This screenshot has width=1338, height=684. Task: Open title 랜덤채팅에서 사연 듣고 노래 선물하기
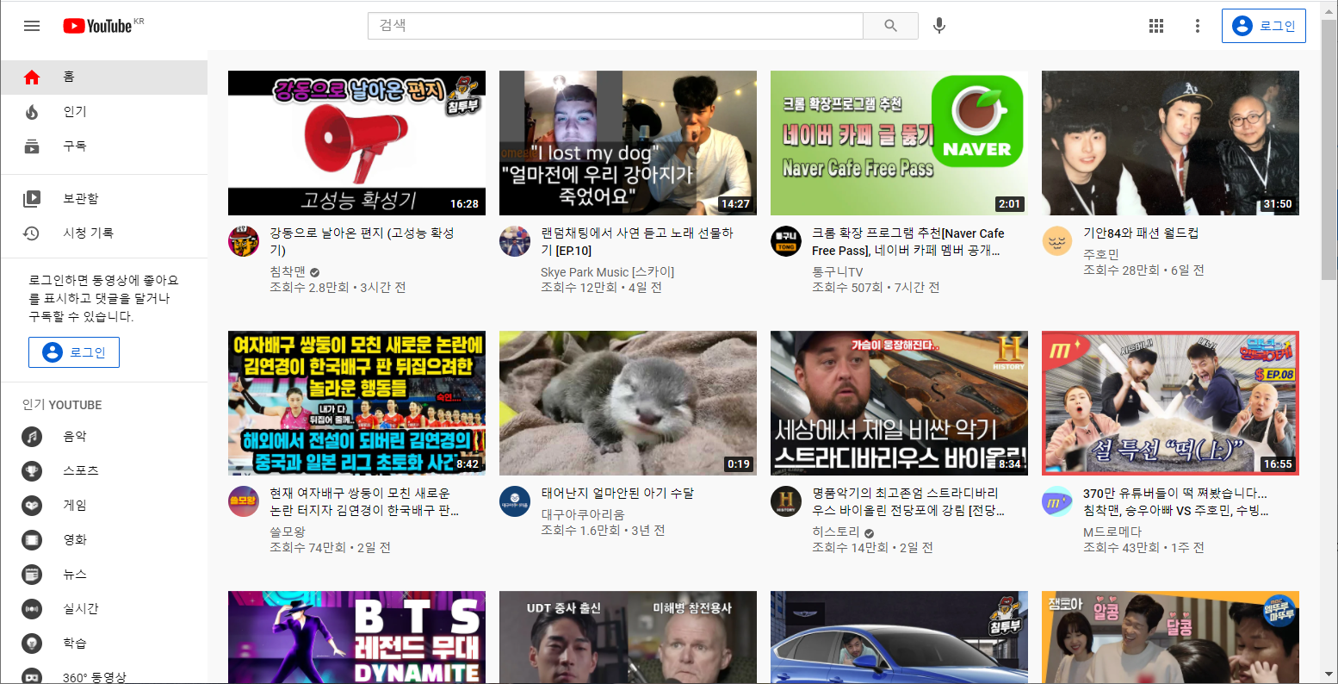pos(638,242)
